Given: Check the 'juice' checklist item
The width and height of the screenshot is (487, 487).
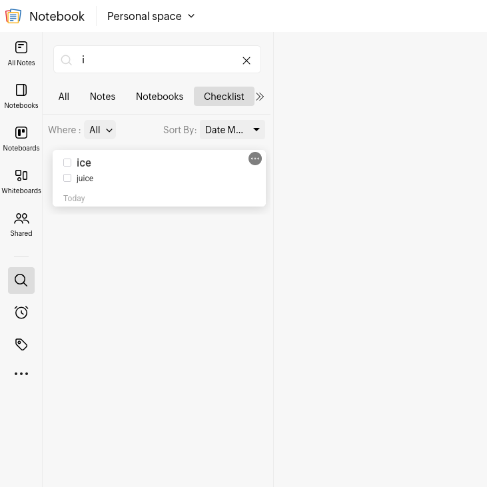Looking at the screenshot, I should 67,178.
